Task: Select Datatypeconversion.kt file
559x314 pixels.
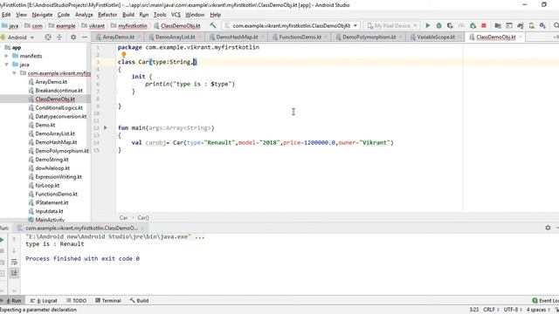Action: click(60, 116)
